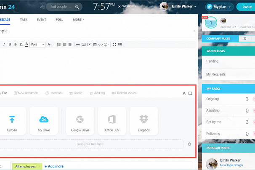Click Record Video option

click(124, 93)
